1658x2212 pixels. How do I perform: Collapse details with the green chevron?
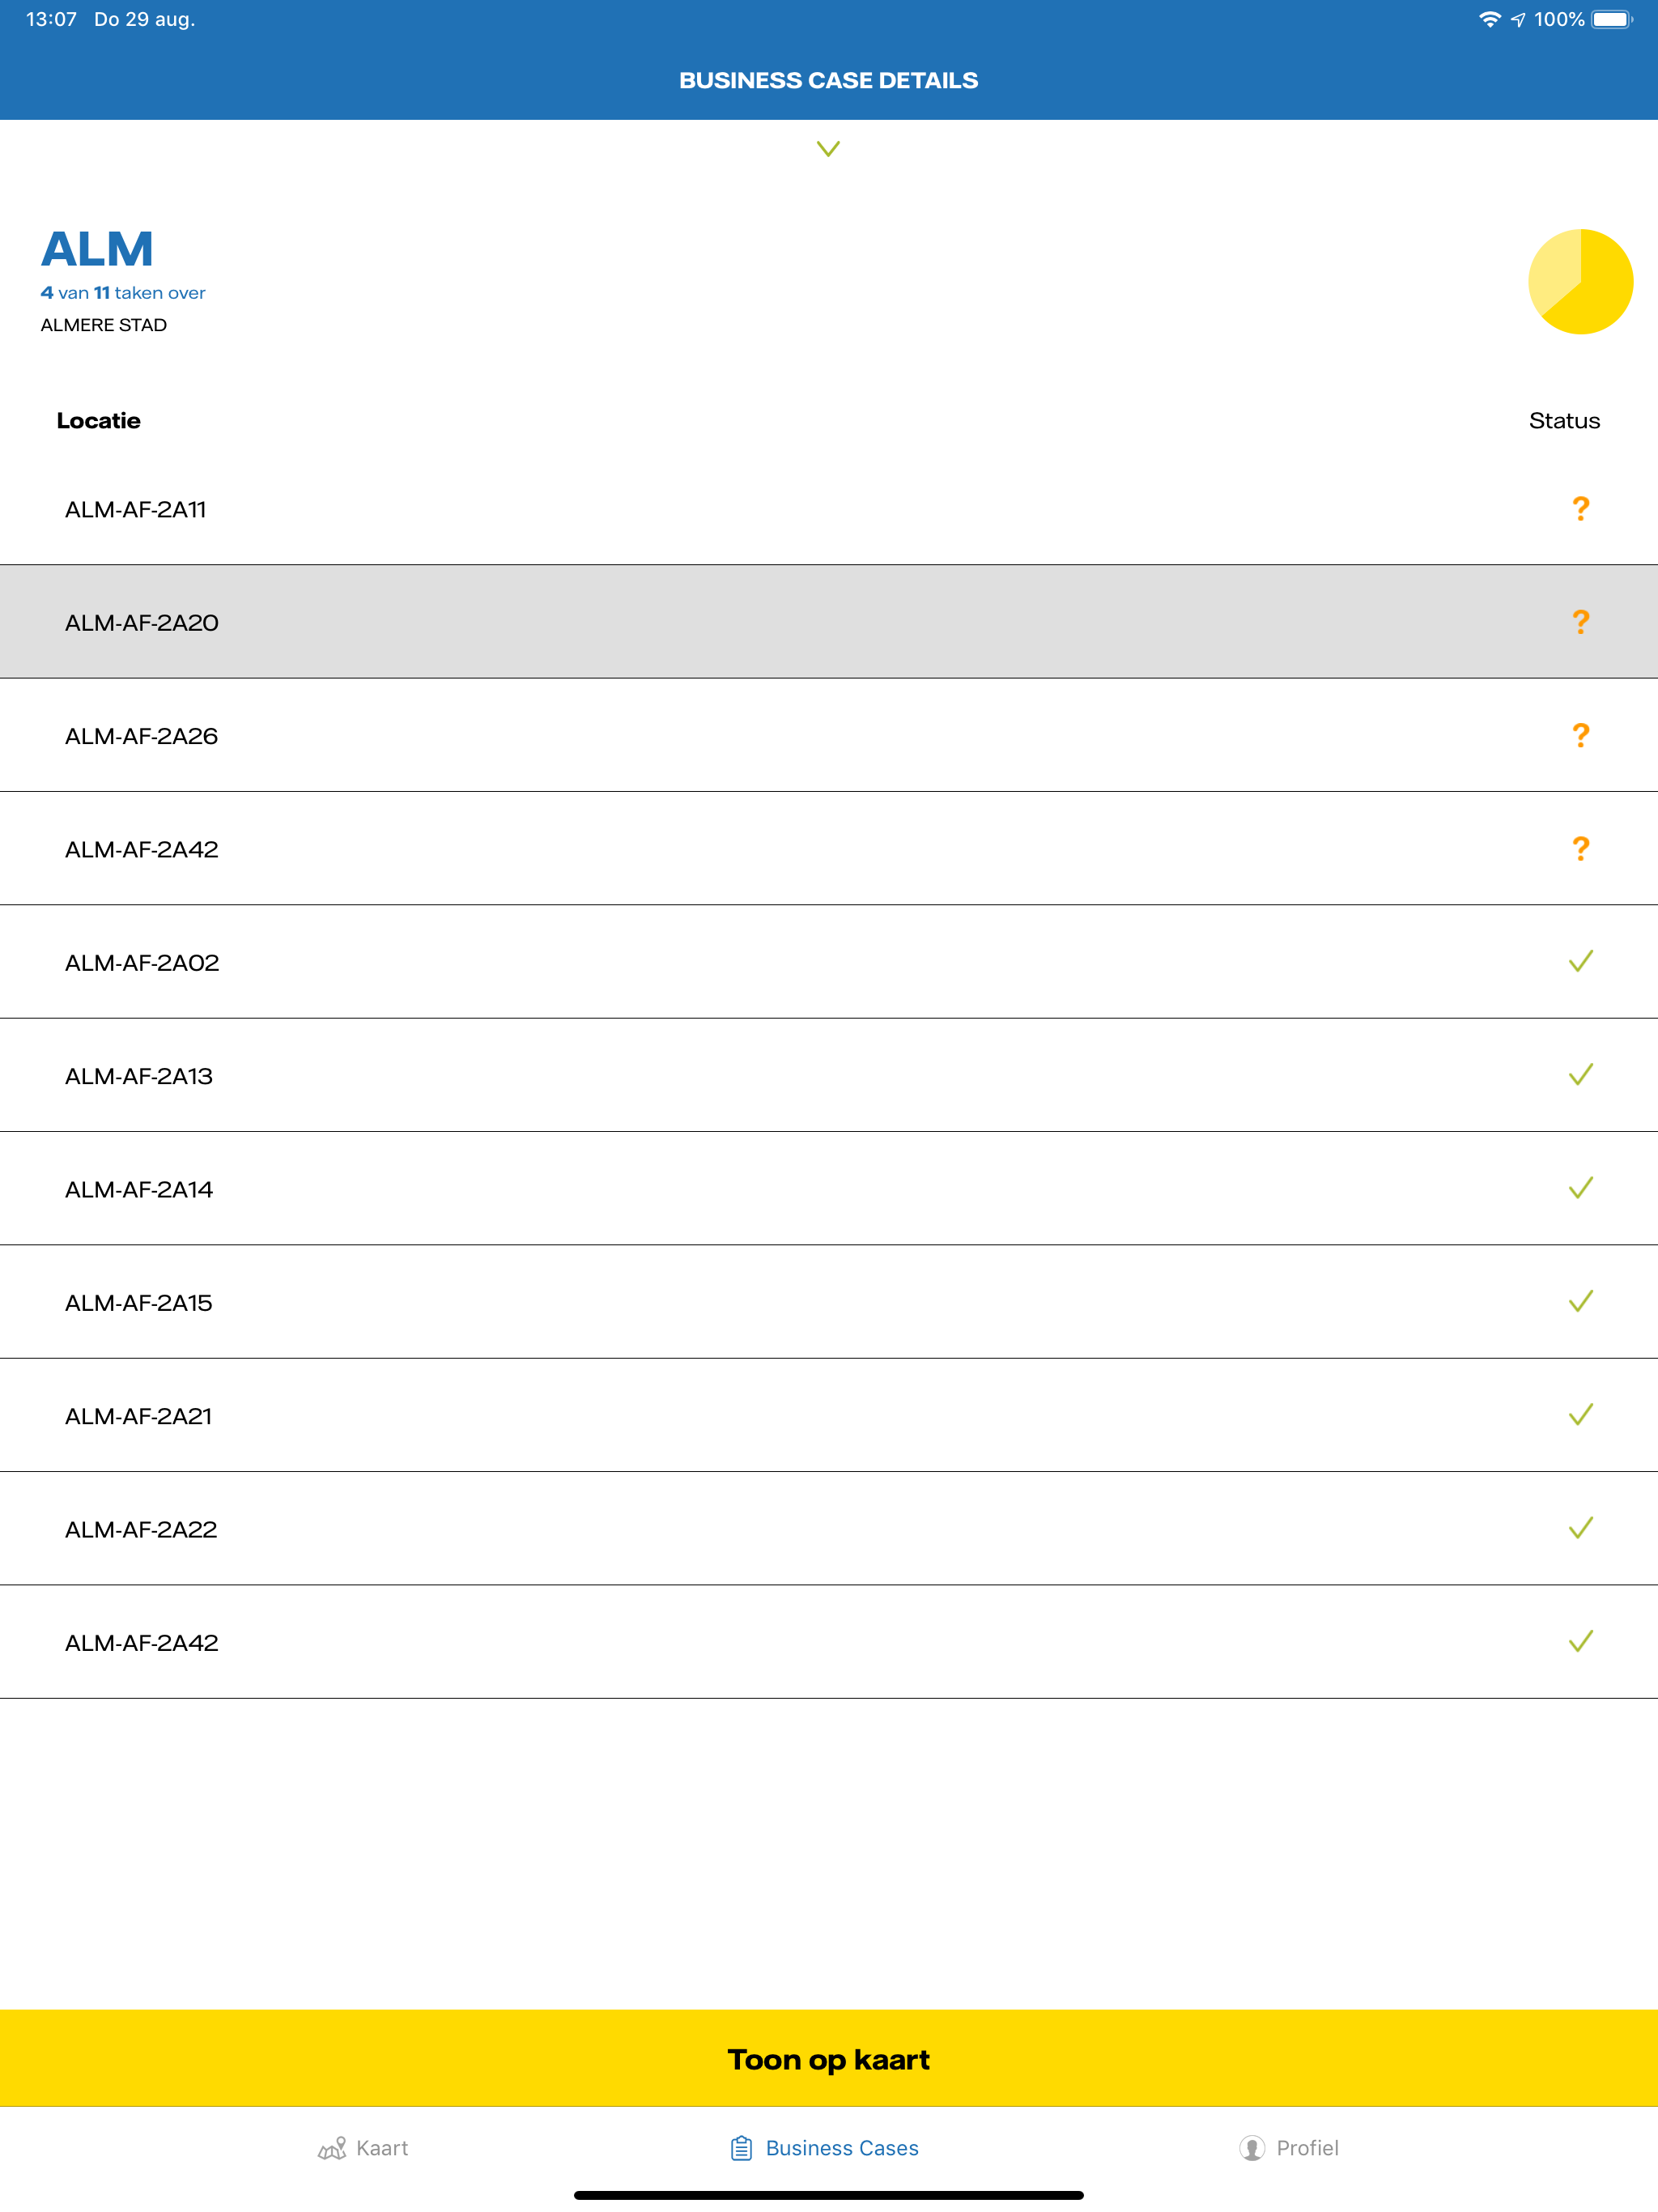click(828, 149)
